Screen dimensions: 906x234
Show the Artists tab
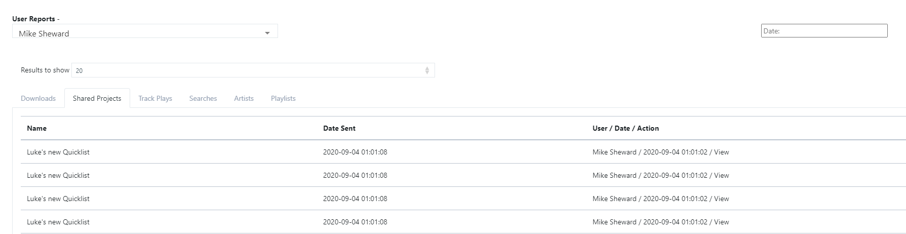pos(244,98)
